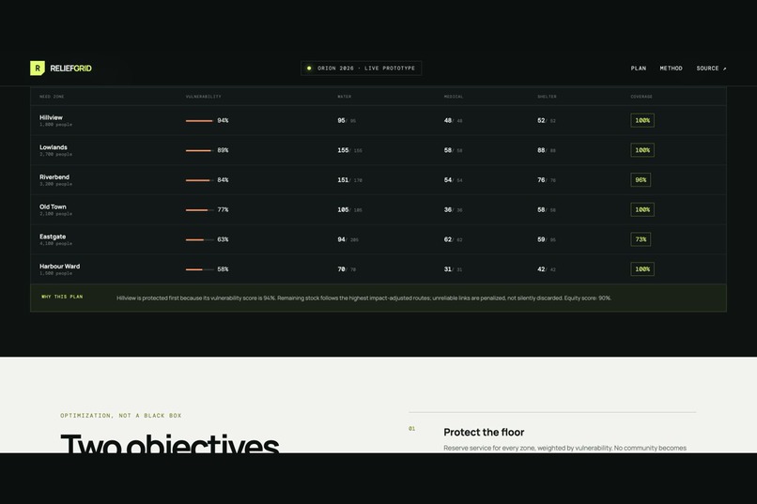Click the Need Zone column header
This screenshot has height=504, width=757.
pyautogui.click(x=52, y=97)
